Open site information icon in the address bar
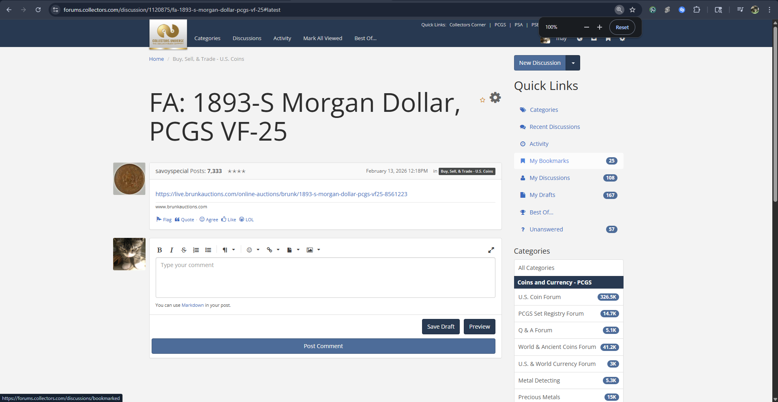This screenshot has width=778, height=402. pyautogui.click(x=56, y=10)
